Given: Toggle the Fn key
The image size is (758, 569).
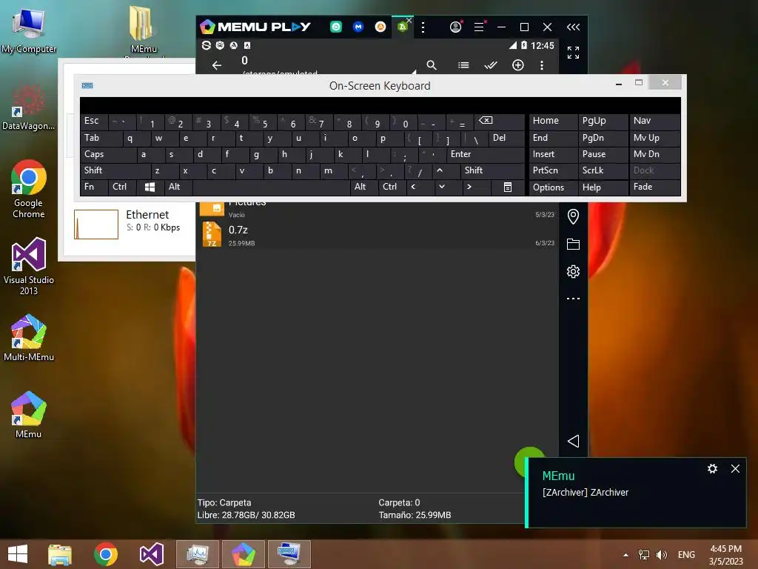Looking at the screenshot, I should [x=94, y=187].
